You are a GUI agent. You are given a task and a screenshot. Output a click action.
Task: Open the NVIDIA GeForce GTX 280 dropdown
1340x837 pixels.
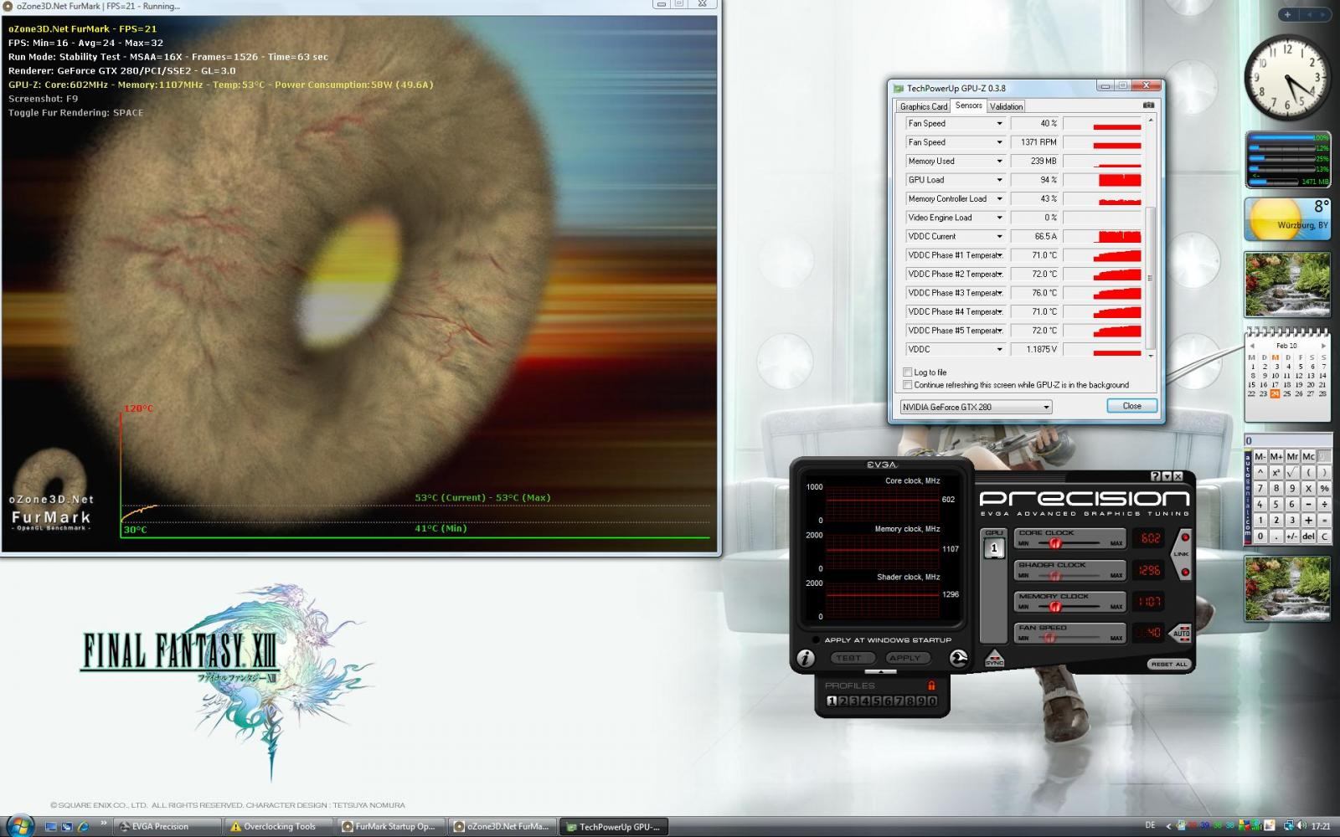(976, 407)
